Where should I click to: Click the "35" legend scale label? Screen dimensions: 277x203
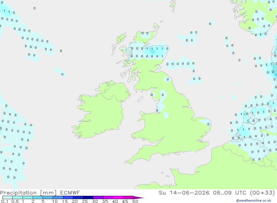pyautogui.click(x=105, y=201)
